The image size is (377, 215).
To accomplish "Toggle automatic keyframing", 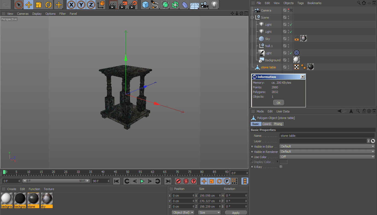I will [186, 181].
